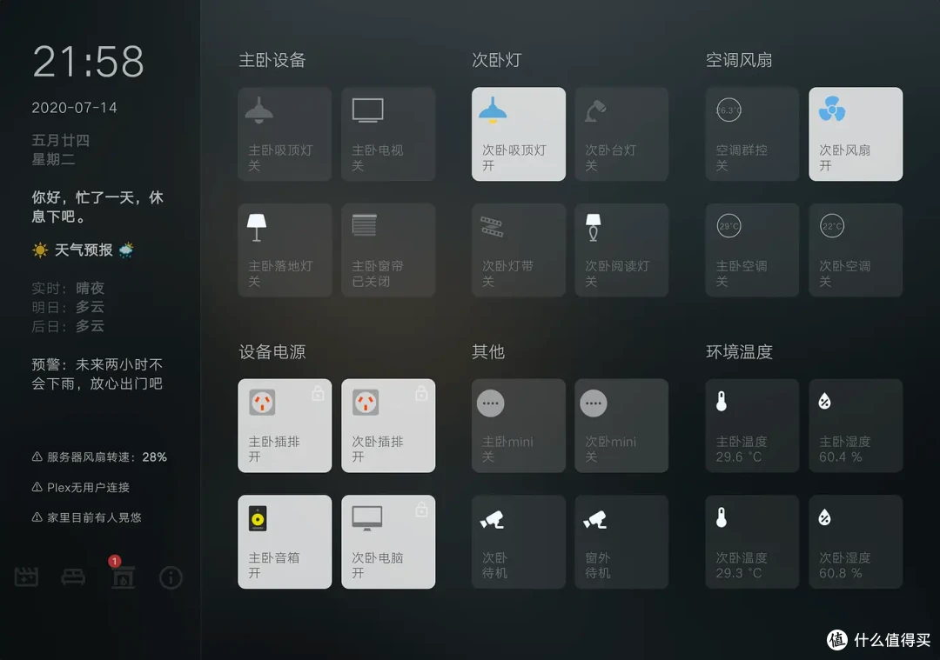Click the 家里目前有人晃悠 presence alert
Image resolution: width=940 pixels, height=660 pixels.
86,517
